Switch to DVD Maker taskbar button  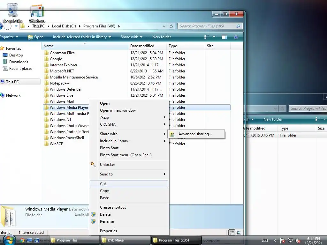click(125, 240)
